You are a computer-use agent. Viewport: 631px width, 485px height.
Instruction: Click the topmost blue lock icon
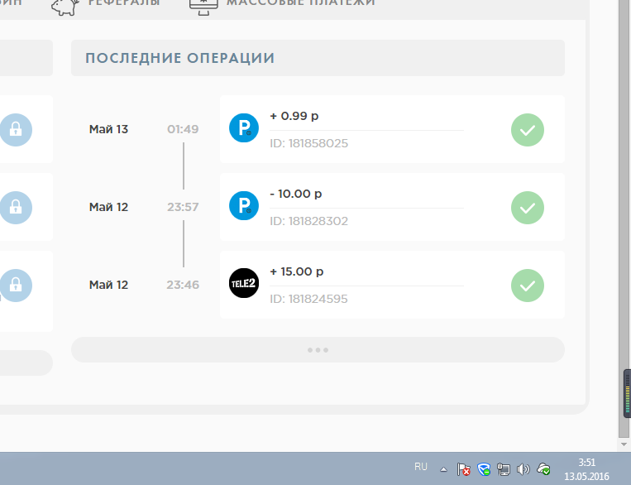[x=15, y=130]
